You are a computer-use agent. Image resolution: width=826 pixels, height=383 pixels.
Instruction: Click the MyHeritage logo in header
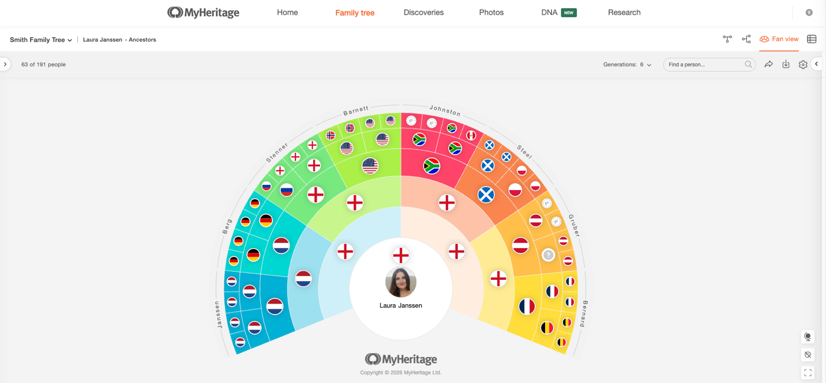coord(203,13)
